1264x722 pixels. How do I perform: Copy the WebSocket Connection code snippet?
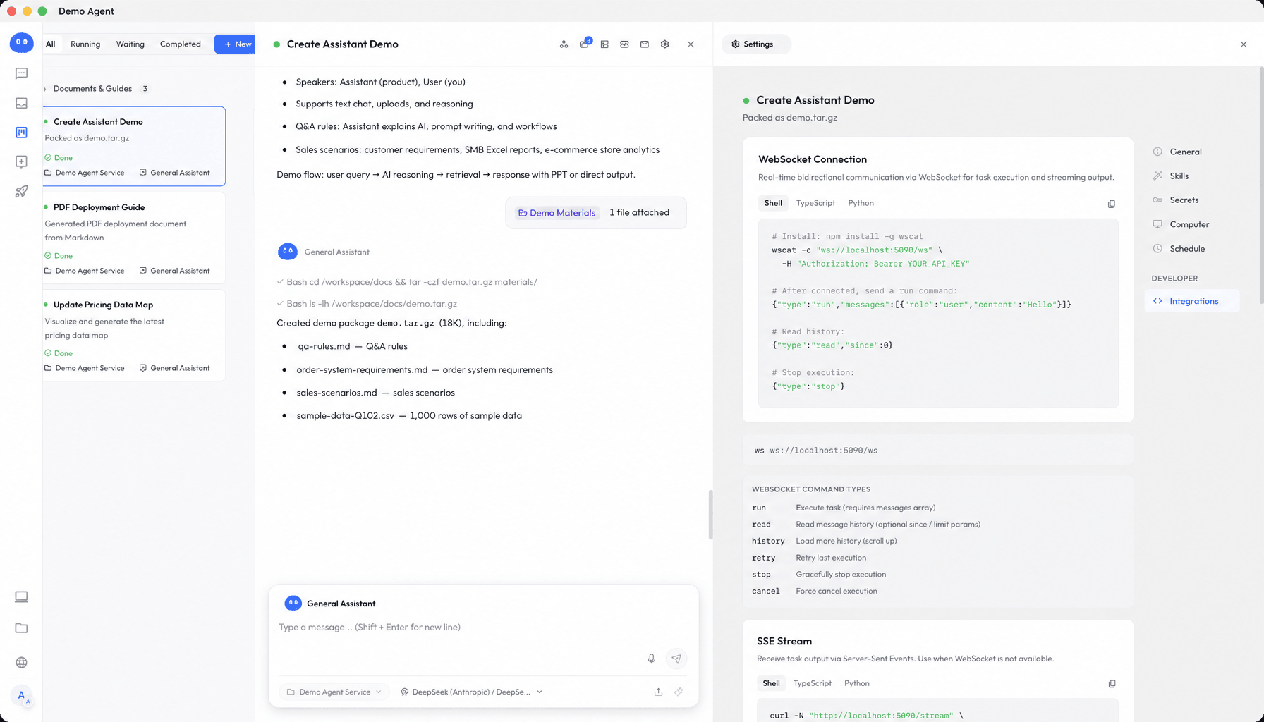pos(1112,204)
